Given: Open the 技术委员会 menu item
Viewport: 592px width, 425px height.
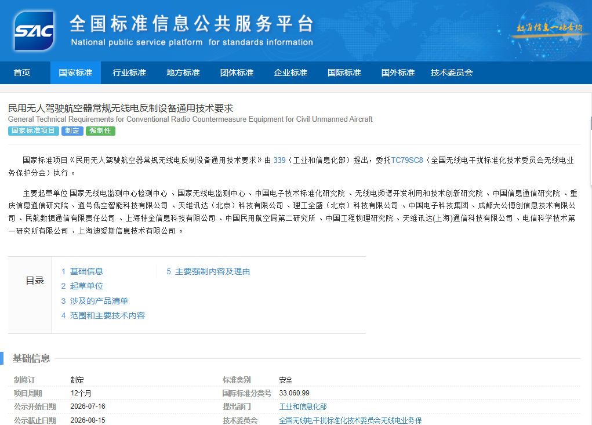Looking at the screenshot, I should tap(452, 72).
